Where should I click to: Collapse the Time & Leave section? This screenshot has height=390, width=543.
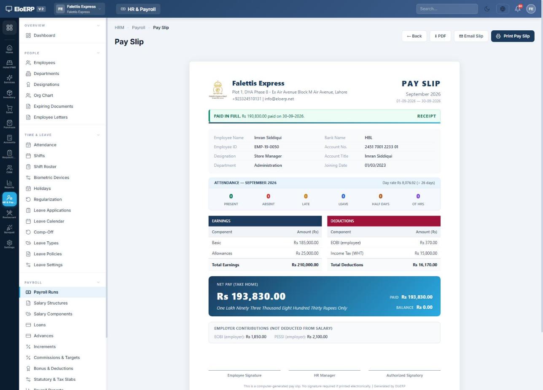point(98,135)
